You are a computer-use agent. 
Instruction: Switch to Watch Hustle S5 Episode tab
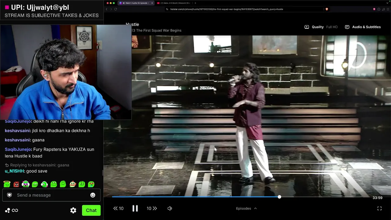[x=136, y=3]
